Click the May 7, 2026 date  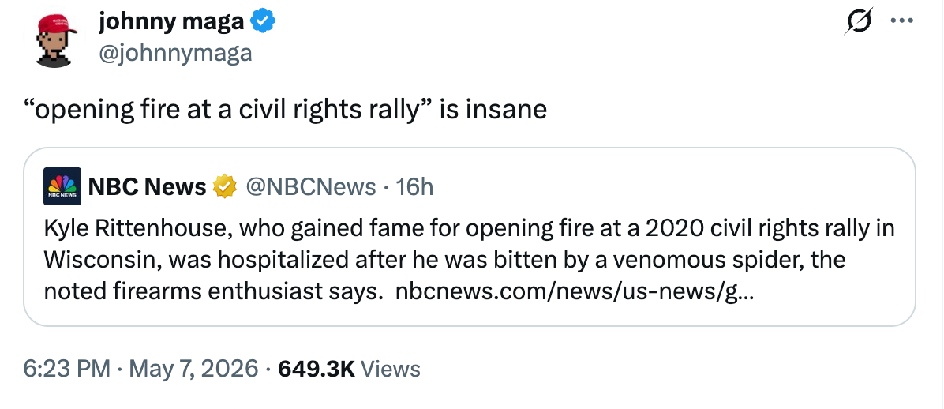pos(194,368)
